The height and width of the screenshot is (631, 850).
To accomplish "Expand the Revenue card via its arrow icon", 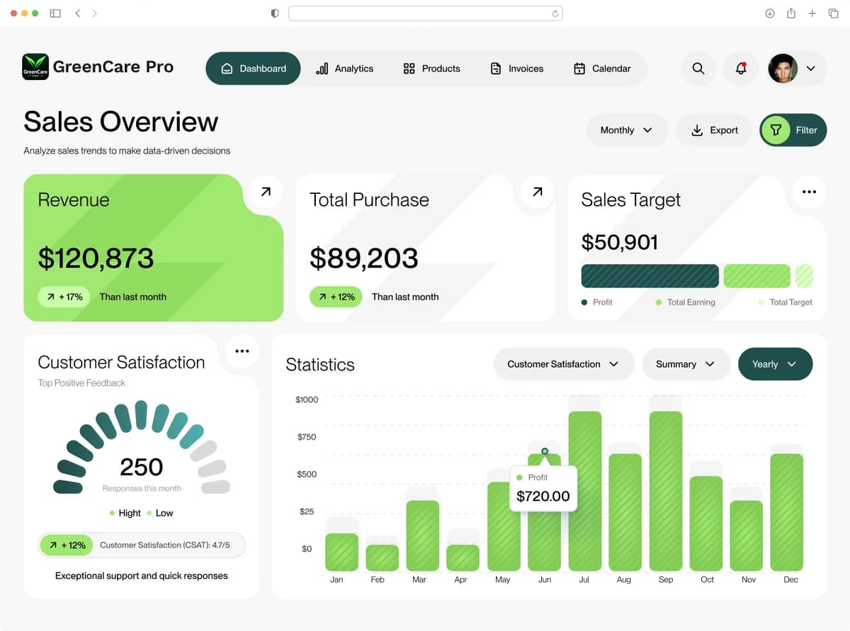I will pos(264,192).
